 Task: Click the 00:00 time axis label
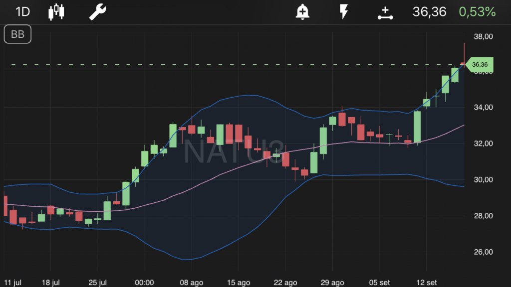pyautogui.click(x=144, y=283)
